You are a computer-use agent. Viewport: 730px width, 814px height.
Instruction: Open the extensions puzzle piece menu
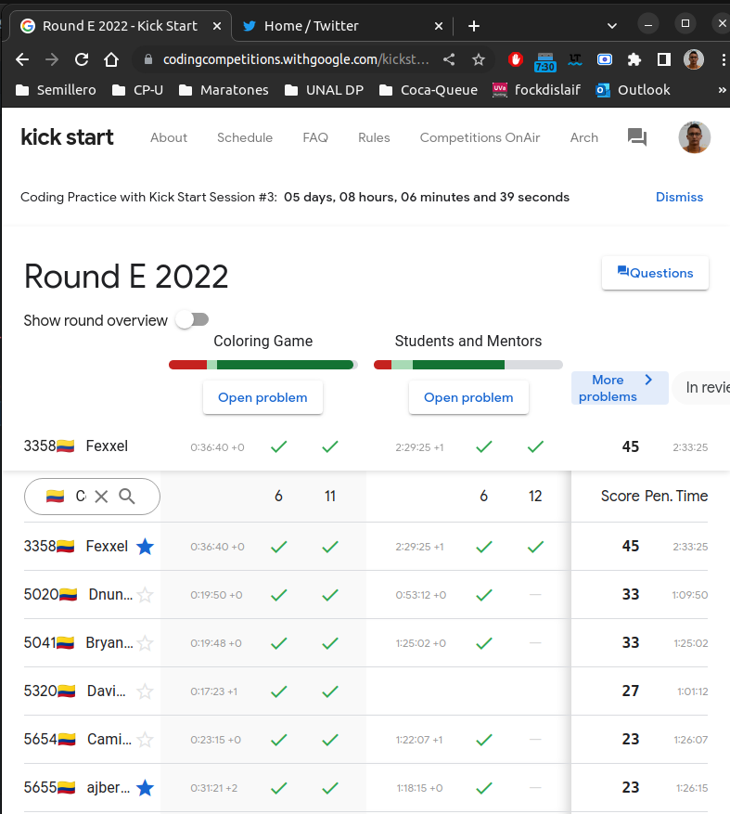coord(634,59)
